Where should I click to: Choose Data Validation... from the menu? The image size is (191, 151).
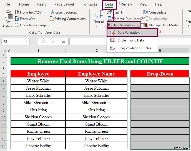tap(132, 33)
